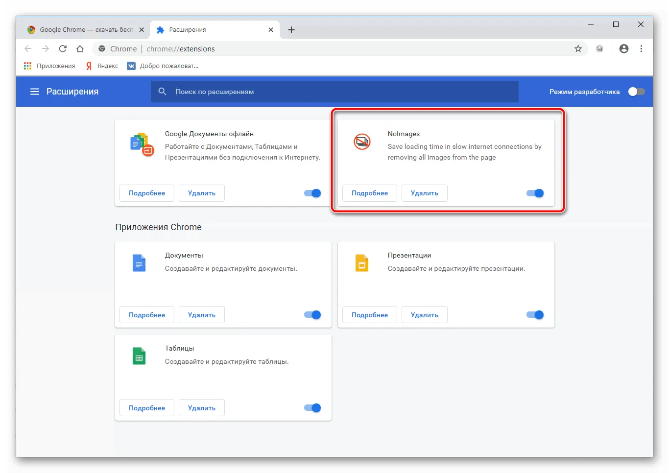The image size is (669, 473).
Task: Open Подробнее for Презентации app
Action: [370, 315]
